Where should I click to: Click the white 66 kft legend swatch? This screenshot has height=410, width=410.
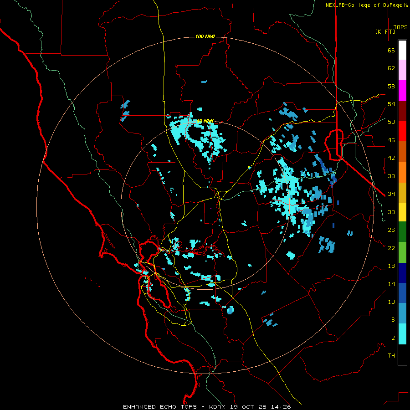(402, 50)
